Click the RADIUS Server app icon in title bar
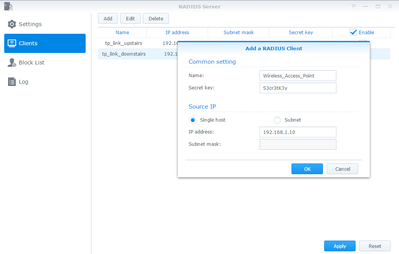The height and width of the screenshot is (254, 399). [8, 7]
